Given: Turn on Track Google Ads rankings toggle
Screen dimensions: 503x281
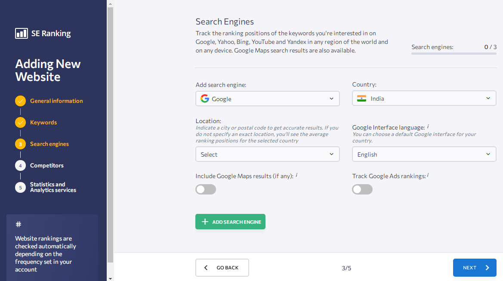Looking at the screenshot, I should click(x=362, y=189).
